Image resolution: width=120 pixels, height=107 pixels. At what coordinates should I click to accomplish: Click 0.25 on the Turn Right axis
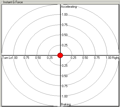tap(73, 58)
